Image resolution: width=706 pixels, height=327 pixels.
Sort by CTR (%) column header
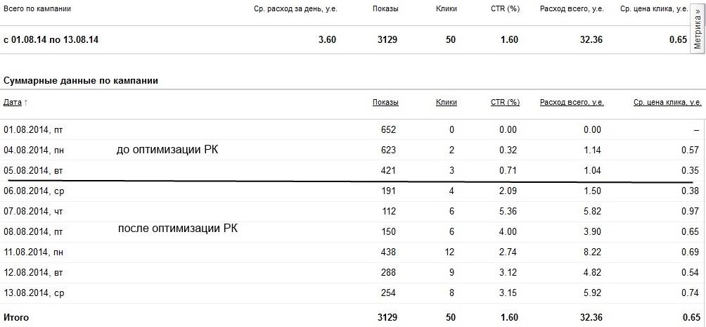click(505, 102)
